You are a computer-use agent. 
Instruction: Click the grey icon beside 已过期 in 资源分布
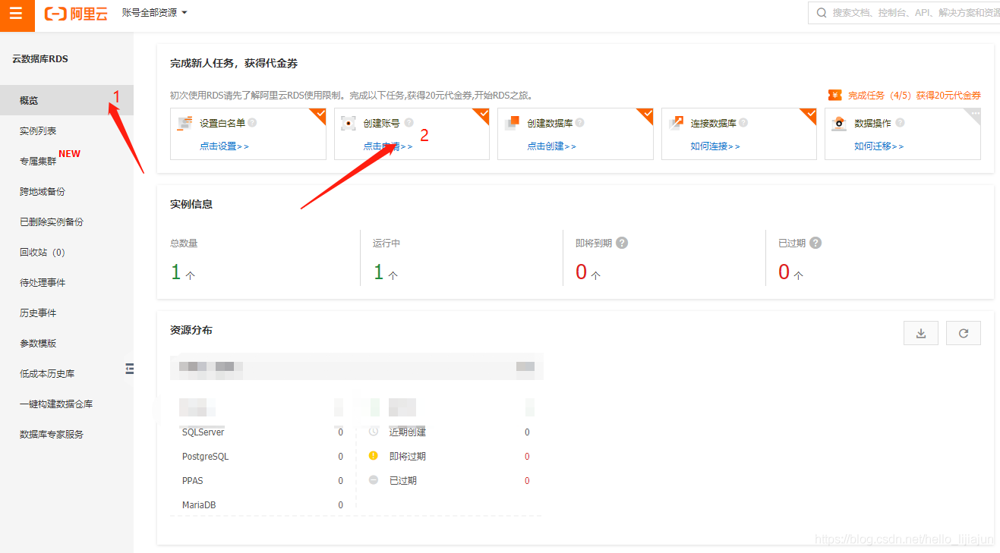point(374,480)
